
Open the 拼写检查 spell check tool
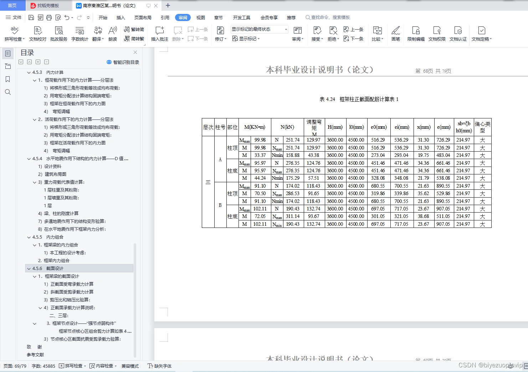(x=15, y=34)
